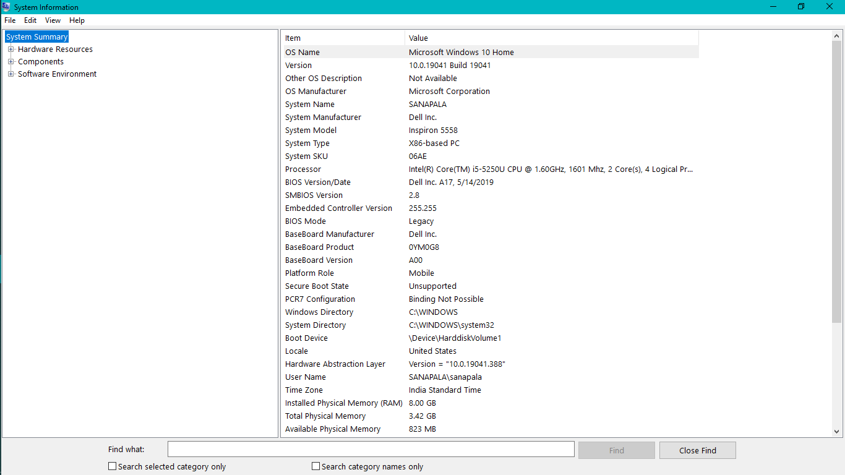Click the Close Find button
This screenshot has width=845, height=475.
(x=698, y=450)
